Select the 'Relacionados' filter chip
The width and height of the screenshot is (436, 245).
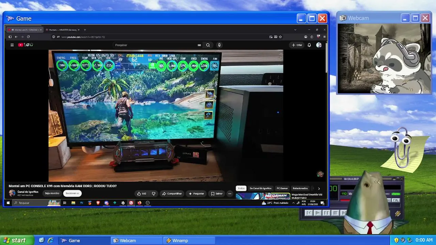point(300,188)
